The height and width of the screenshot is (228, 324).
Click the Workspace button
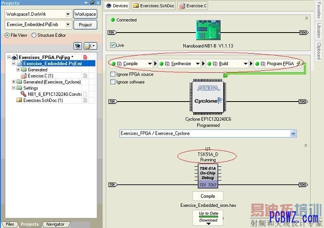[85, 14]
